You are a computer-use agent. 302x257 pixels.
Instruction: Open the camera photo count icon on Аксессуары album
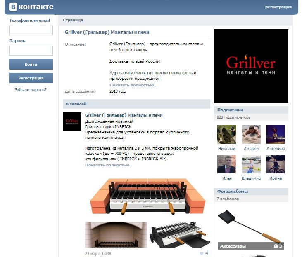click(276, 246)
